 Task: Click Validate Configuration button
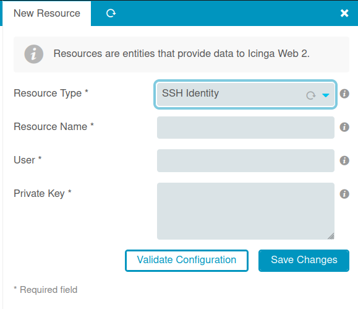coord(187,261)
